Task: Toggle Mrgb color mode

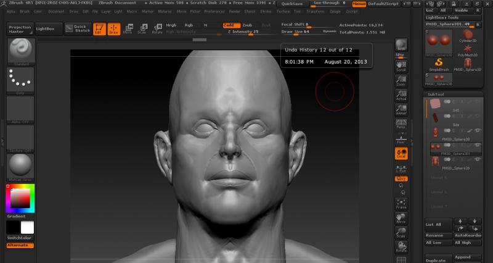Action: [171, 25]
